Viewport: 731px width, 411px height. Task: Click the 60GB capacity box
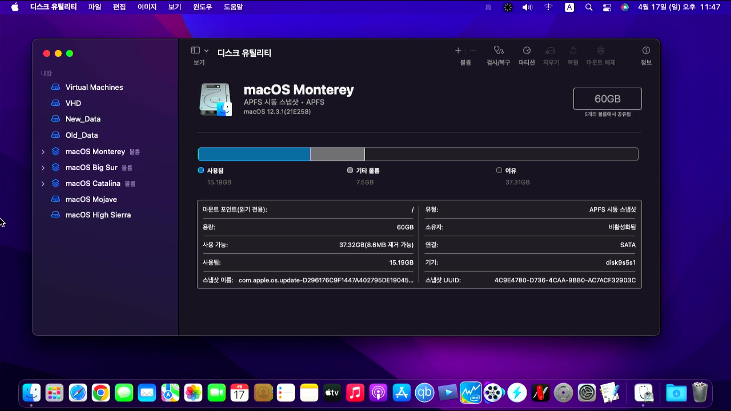tap(608, 99)
